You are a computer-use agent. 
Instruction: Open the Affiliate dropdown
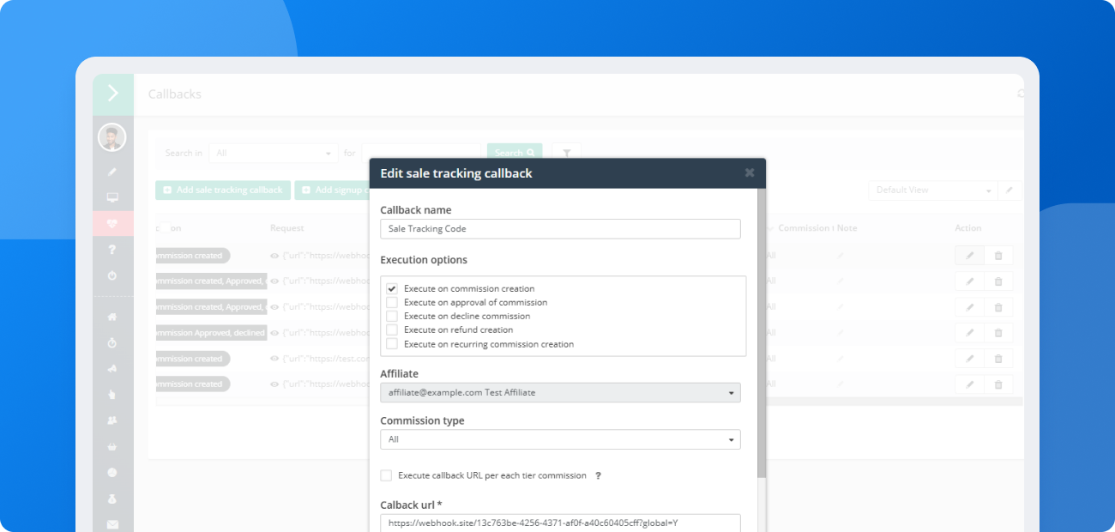[x=560, y=392]
